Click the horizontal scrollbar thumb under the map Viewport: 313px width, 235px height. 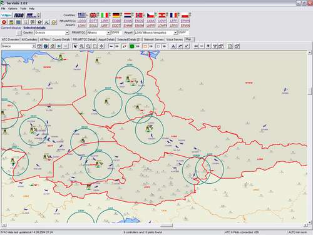(x=167, y=226)
